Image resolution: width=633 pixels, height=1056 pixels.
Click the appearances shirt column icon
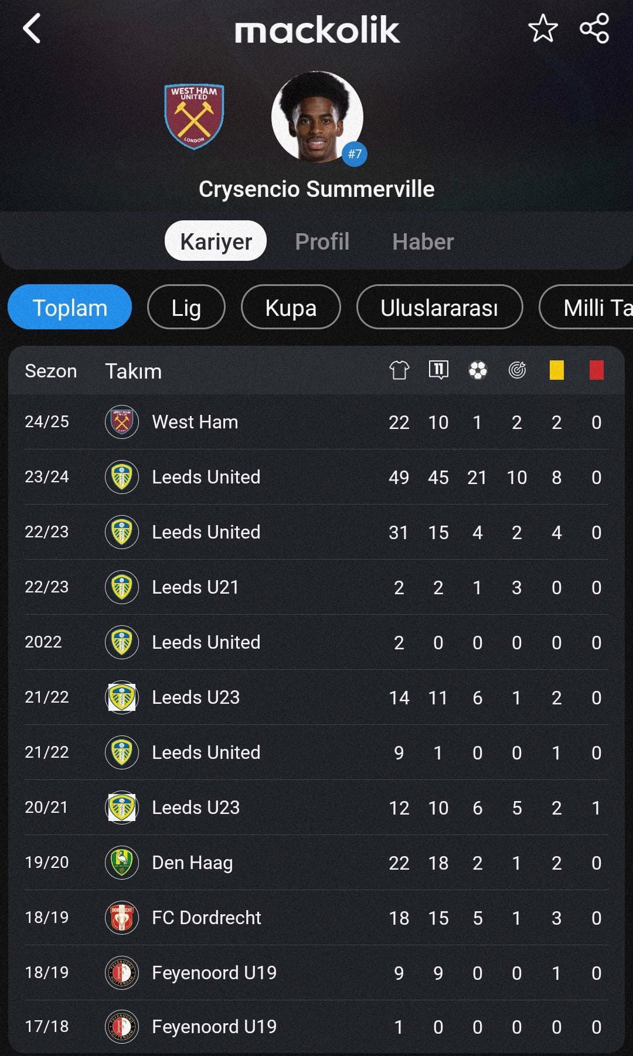point(399,370)
